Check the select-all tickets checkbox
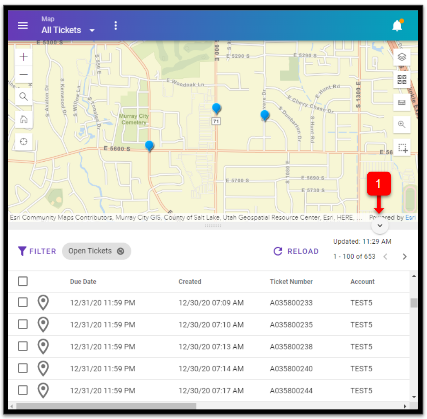The image size is (427, 419). [23, 281]
